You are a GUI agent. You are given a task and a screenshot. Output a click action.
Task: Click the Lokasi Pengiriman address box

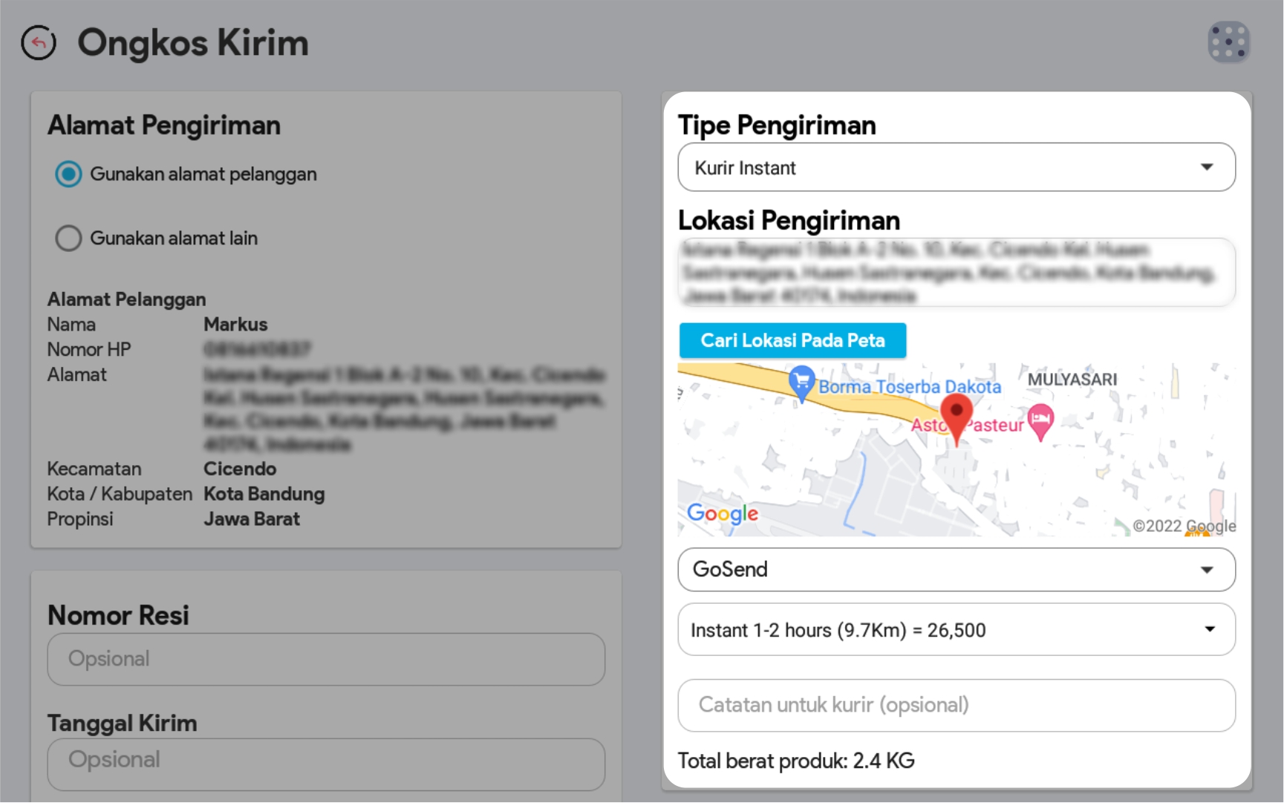956,272
